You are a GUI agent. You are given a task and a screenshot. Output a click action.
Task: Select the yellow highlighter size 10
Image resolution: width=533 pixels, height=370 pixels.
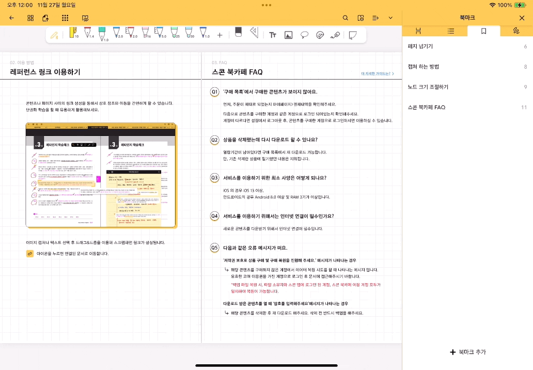[x=73, y=33]
